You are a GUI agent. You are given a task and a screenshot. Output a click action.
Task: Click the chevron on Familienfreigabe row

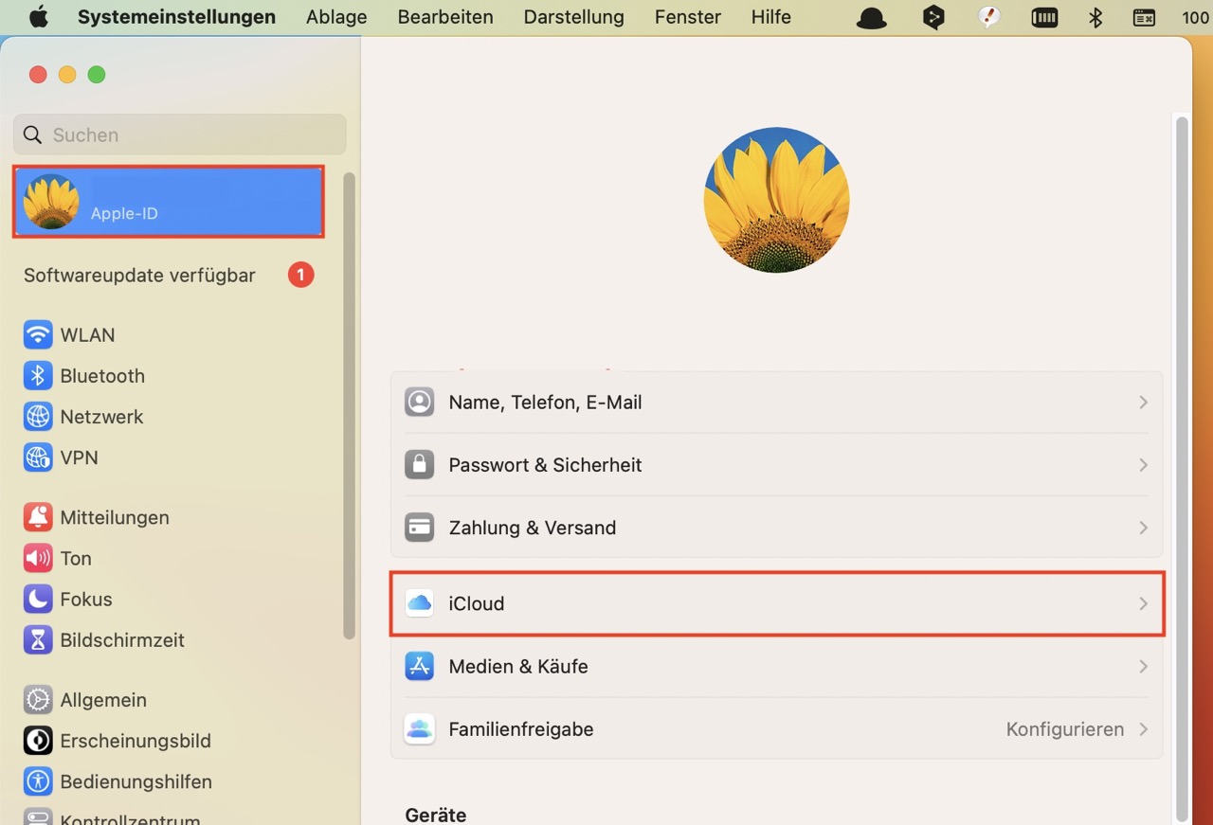tap(1144, 729)
